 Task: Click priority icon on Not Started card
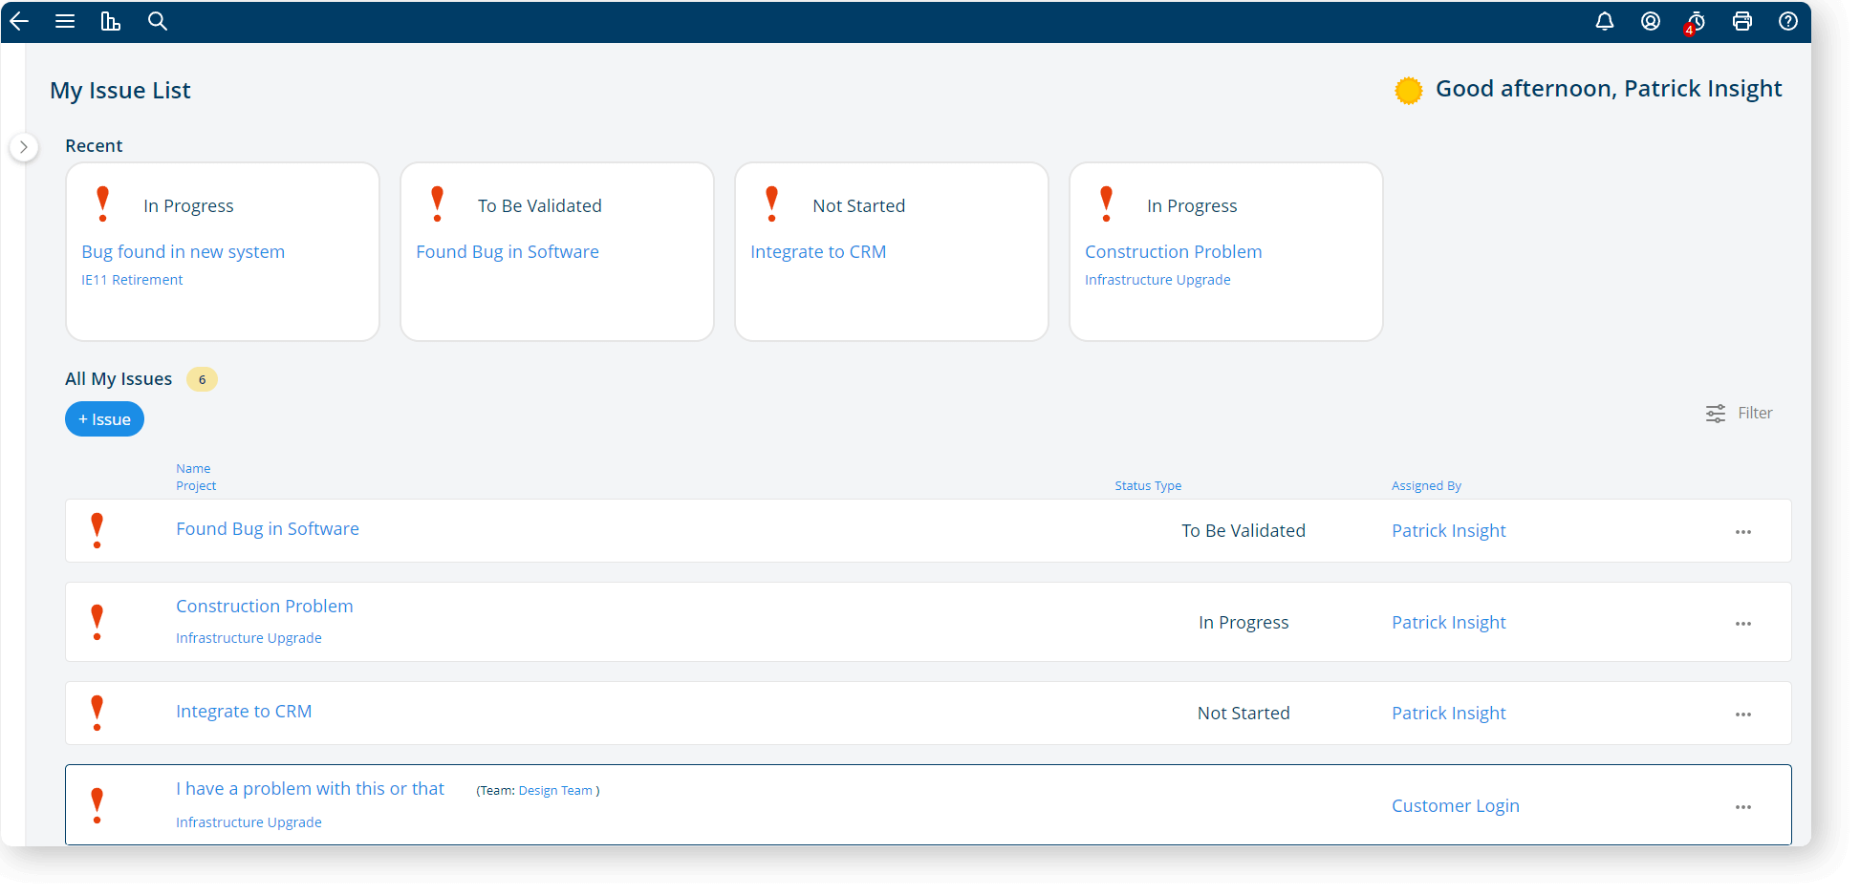coord(772,204)
